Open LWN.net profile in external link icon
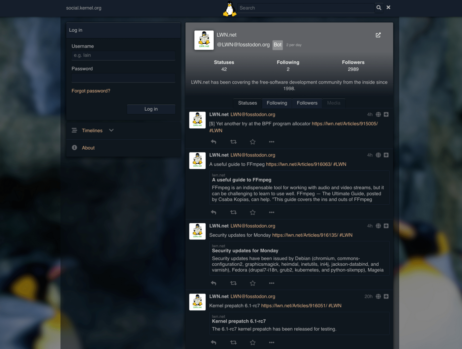The width and height of the screenshot is (462, 349). coord(378,35)
